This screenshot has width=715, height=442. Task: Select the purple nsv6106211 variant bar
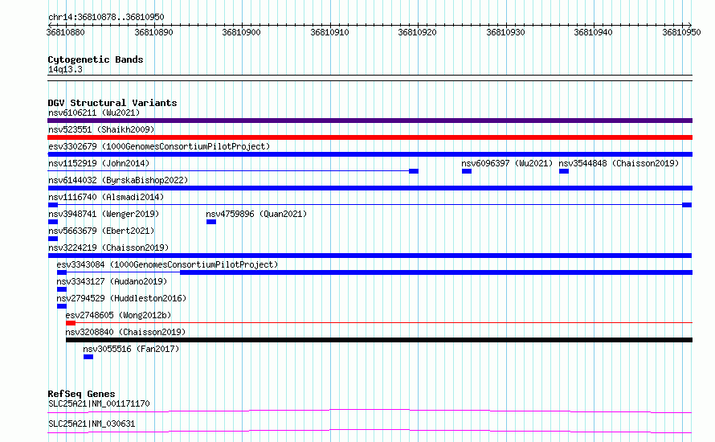pyautogui.click(x=370, y=121)
